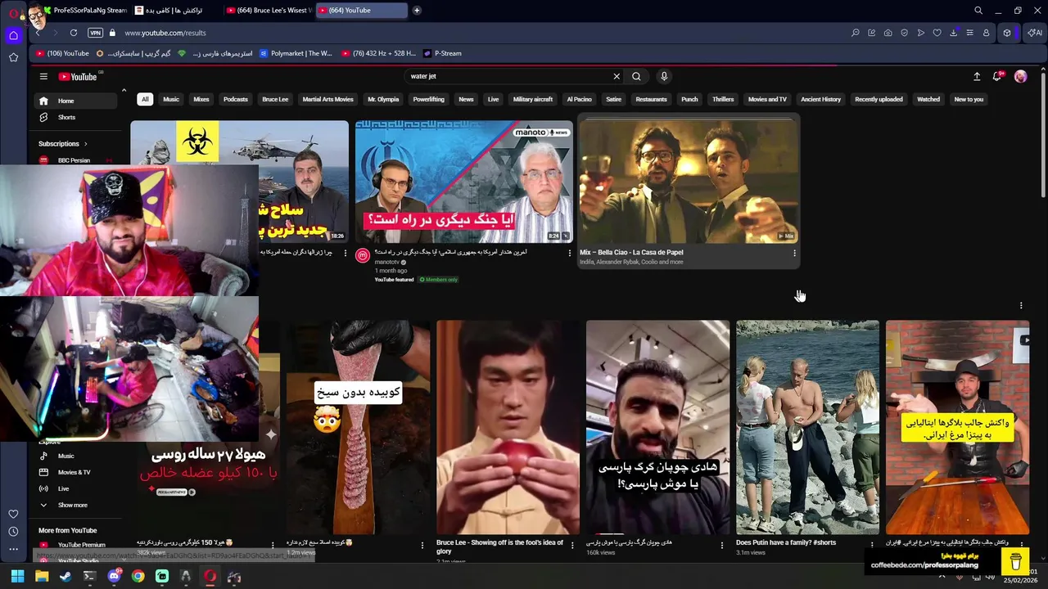Screen dimensions: 1048x589
Task: Open the Shorts shelf three-dot menu
Action: 1021,306
